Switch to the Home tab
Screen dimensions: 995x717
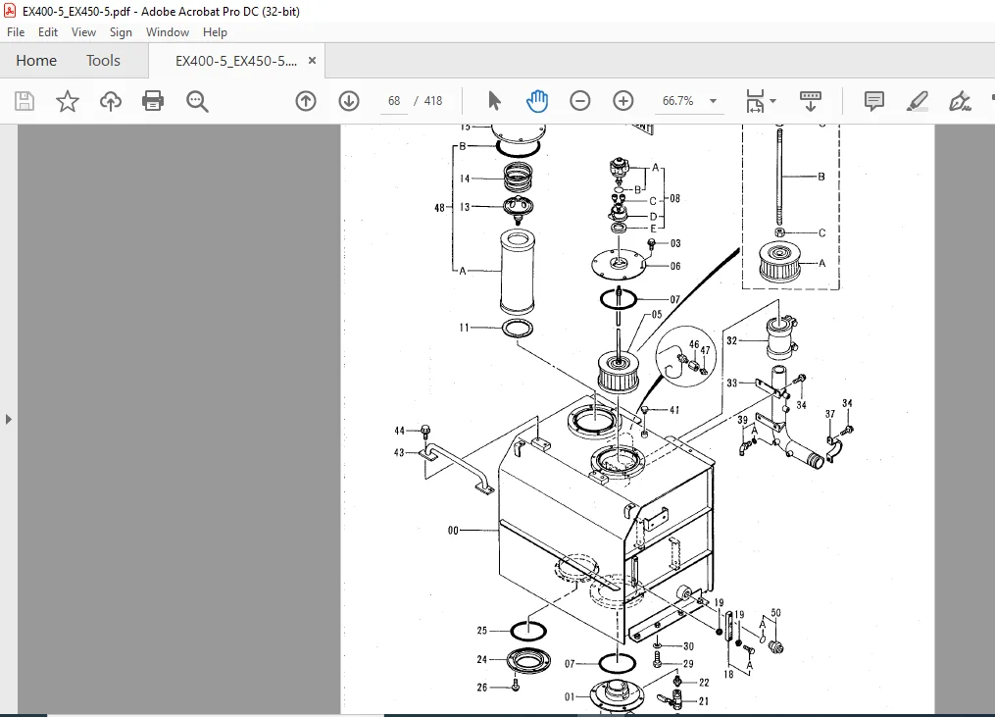click(x=36, y=61)
